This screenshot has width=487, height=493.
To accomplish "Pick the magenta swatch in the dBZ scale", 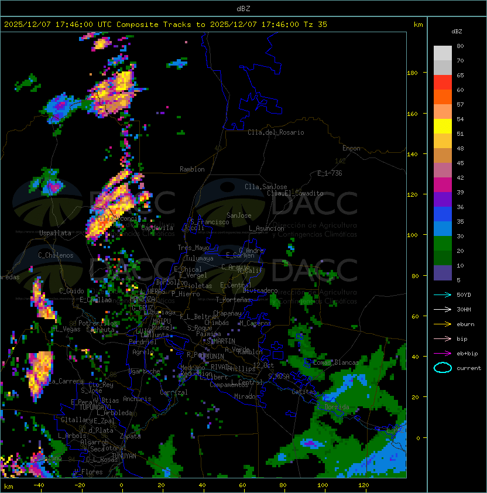I will [443, 184].
